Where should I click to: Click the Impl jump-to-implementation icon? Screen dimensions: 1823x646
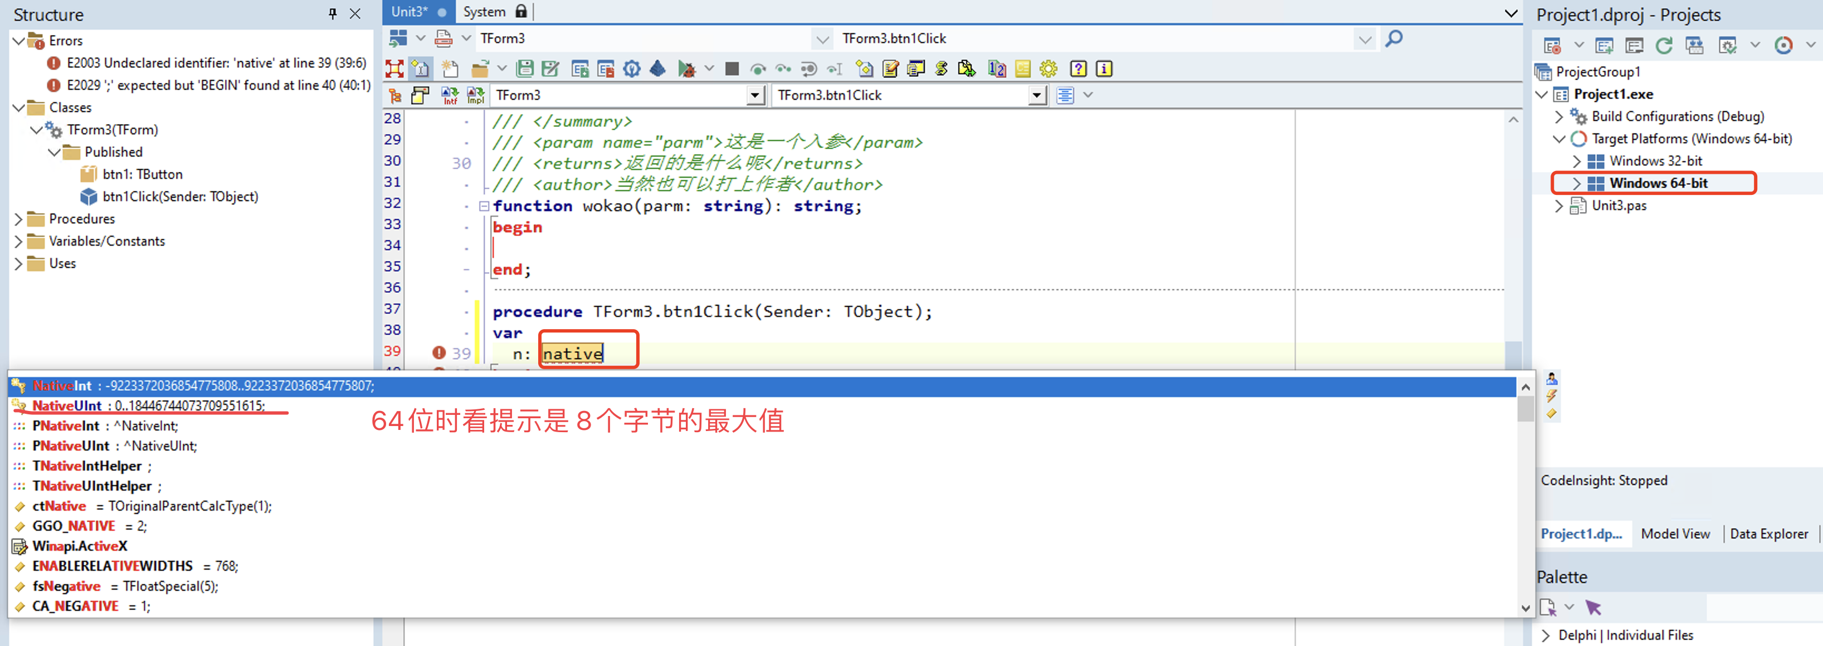[x=476, y=95]
